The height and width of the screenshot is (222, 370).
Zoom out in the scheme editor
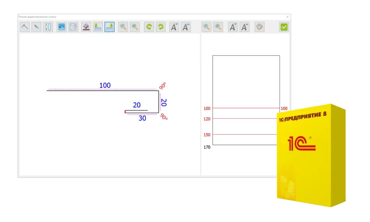pos(123,27)
